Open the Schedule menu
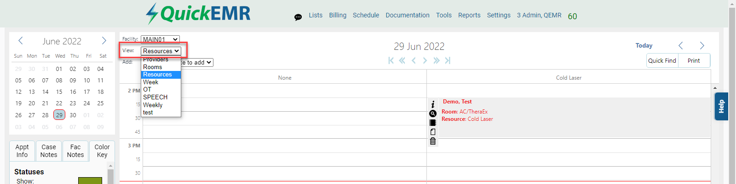This screenshot has width=736, height=184. [x=366, y=15]
